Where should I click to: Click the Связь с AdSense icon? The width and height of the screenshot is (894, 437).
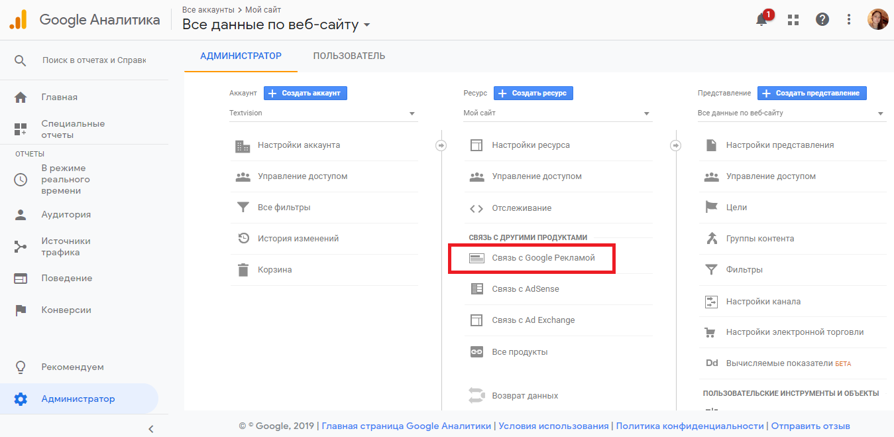point(476,289)
